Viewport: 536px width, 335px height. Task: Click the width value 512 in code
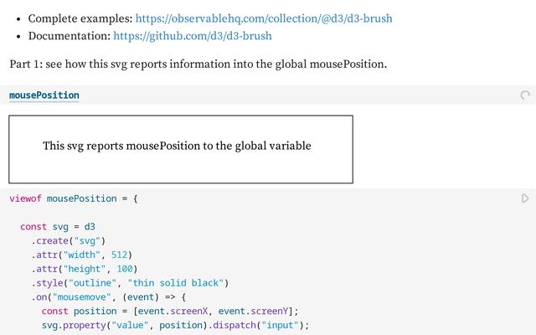pos(117,255)
